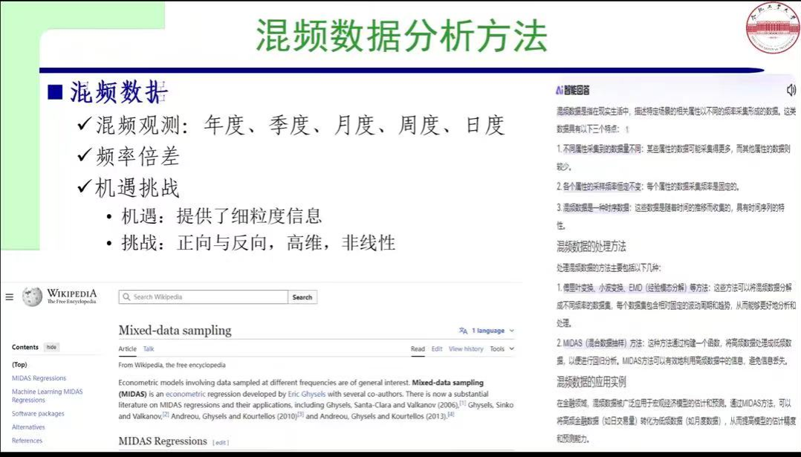Image resolution: width=801 pixels, height=457 pixels.
Task: Jump to Software packages in Contents
Action: (38, 414)
